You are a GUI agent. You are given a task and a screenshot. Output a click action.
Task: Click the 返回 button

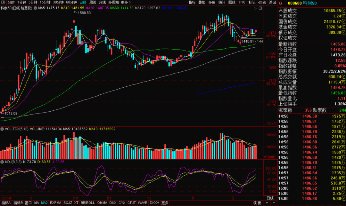tap(272, 2)
